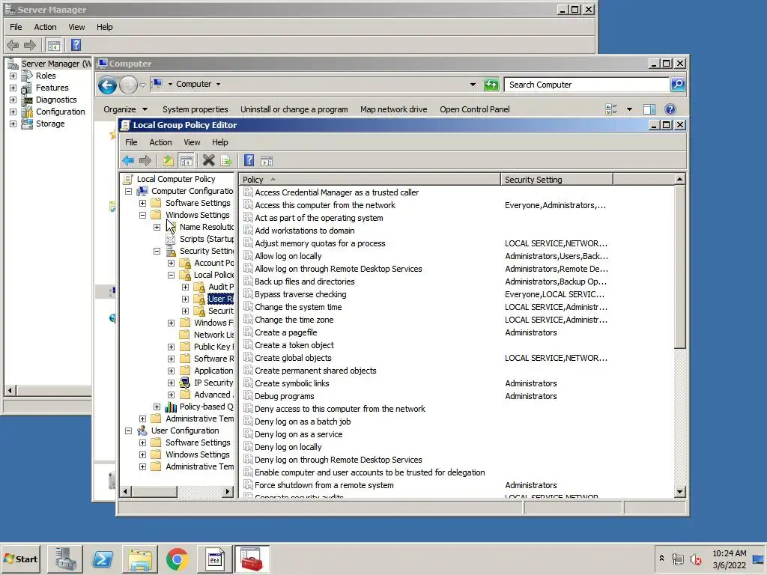Expand Policy-based QoS node
This screenshot has height=575, width=767.
click(x=157, y=407)
